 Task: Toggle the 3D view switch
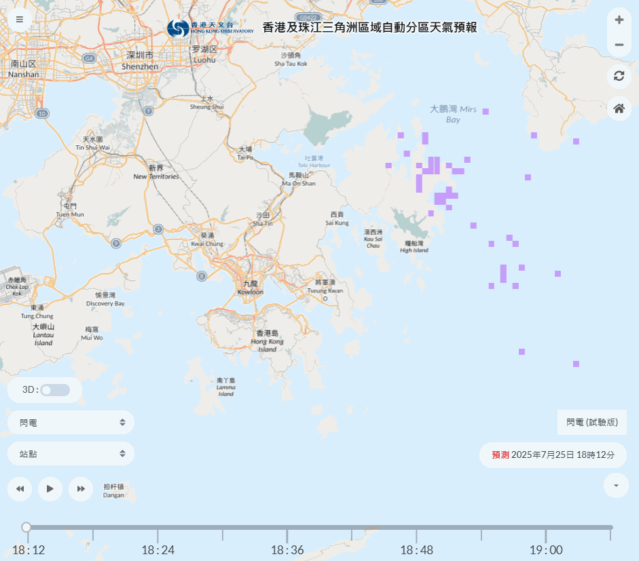(x=54, y=390)
